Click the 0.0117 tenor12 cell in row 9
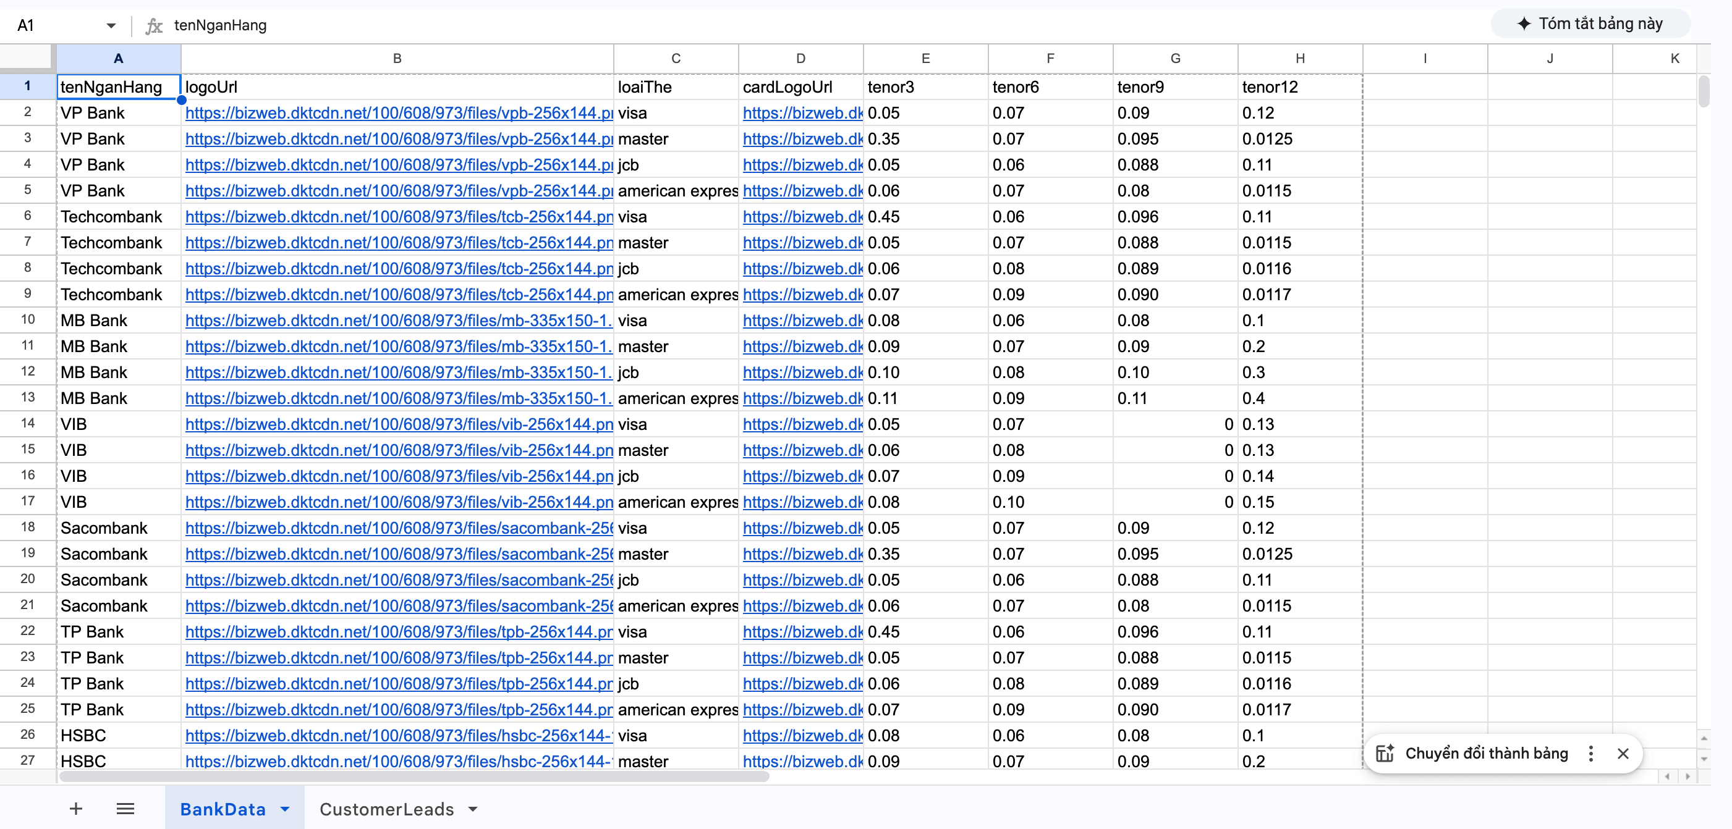The width and height of the screenshot is (1732, 829). (1301, 294)
